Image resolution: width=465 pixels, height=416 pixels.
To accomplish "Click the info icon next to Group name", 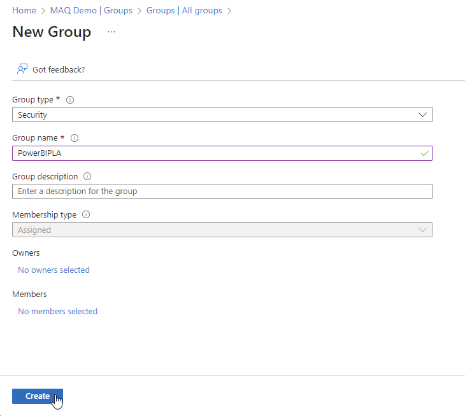I will (75, 138).
